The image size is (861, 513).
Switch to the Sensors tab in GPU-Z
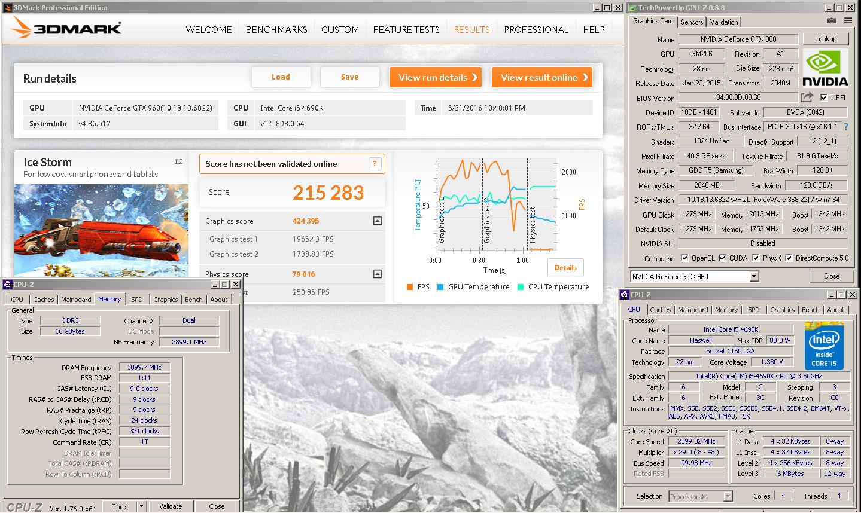pos(692,22)
